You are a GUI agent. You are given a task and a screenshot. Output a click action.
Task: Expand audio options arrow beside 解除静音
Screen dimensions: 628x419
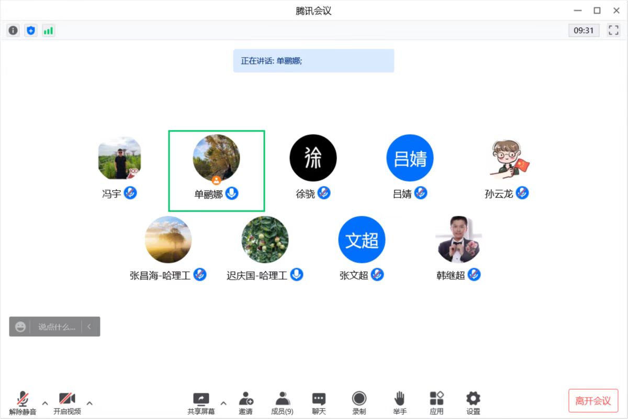45,403
